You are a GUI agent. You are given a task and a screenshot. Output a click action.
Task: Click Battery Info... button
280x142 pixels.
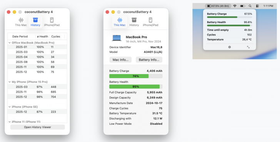[x=149, y=60]
